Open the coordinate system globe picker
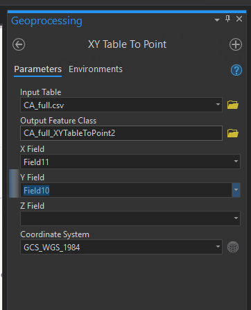This screenshot has height=310, width=251. (233, 247)
